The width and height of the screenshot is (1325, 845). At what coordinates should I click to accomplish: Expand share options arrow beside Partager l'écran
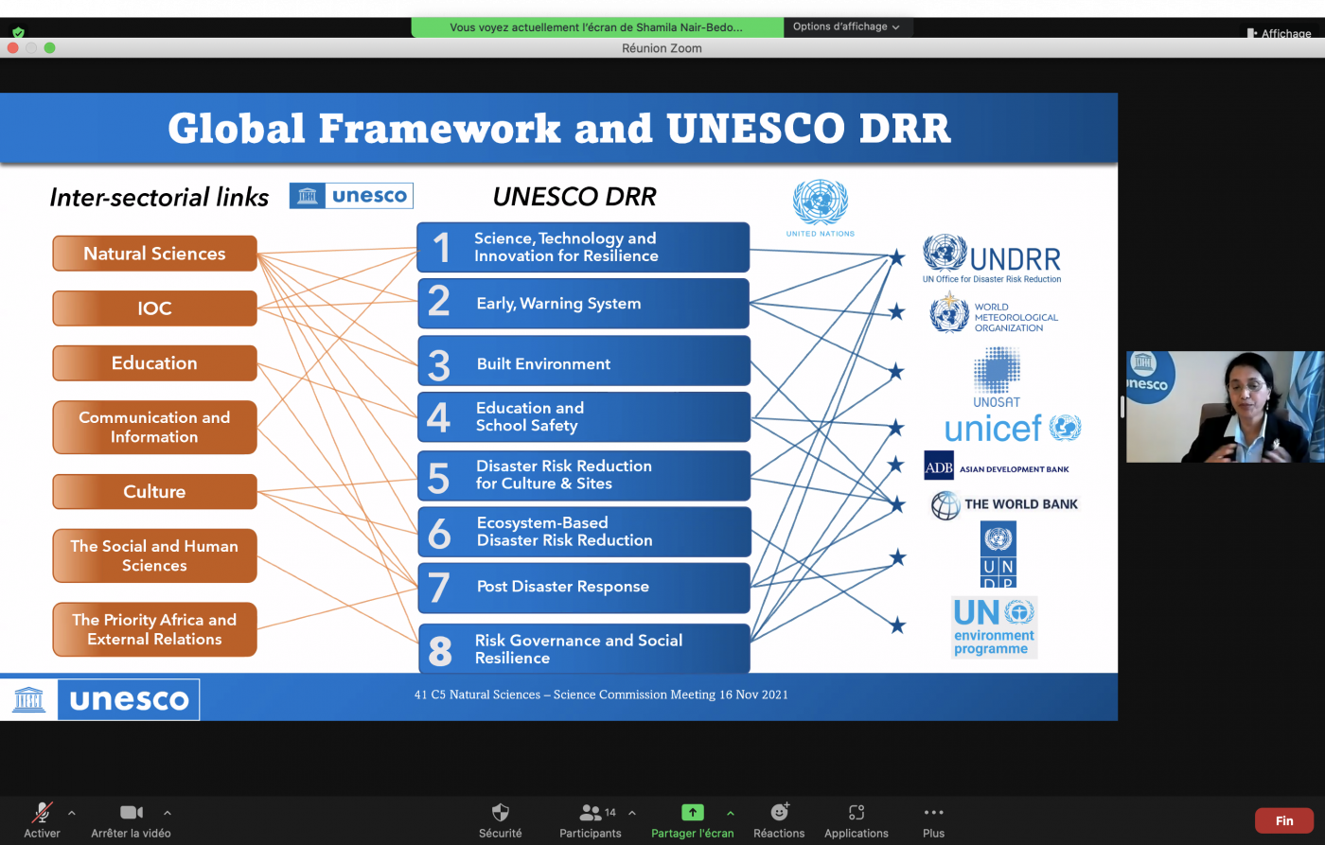pyautogui.click(x=730, y=813)
